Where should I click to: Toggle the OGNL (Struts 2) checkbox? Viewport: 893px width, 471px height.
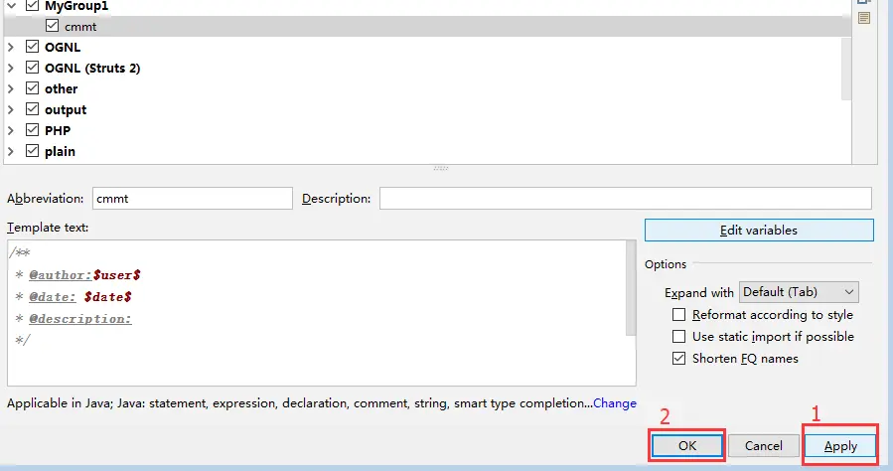[x=33, y=68]
